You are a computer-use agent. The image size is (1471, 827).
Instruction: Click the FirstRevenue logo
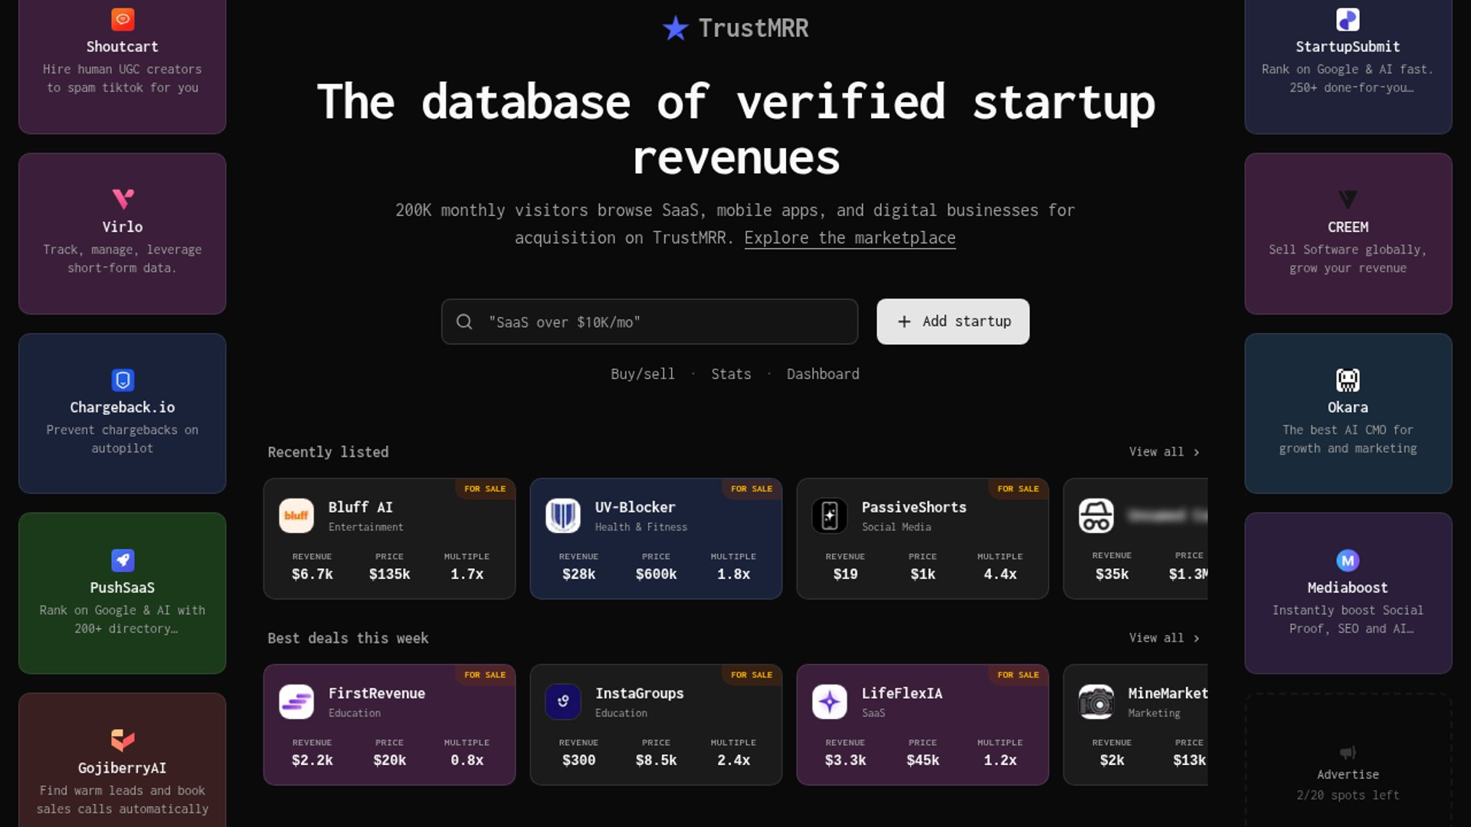coord(296,701)
